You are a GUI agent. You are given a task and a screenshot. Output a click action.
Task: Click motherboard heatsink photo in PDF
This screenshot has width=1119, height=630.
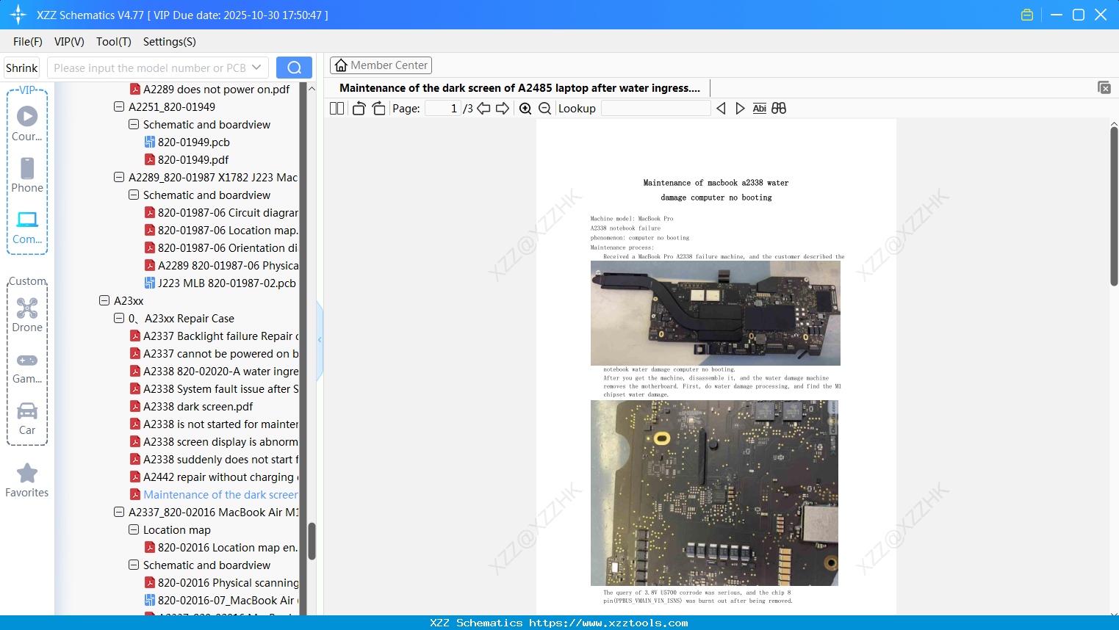pos(716,313)
